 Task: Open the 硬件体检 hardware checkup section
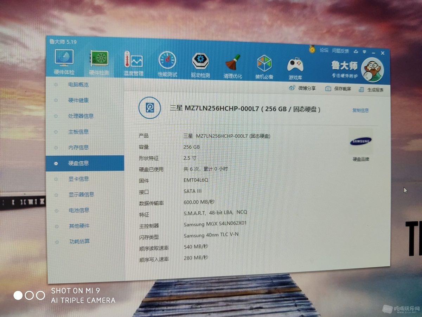[64, 63]
